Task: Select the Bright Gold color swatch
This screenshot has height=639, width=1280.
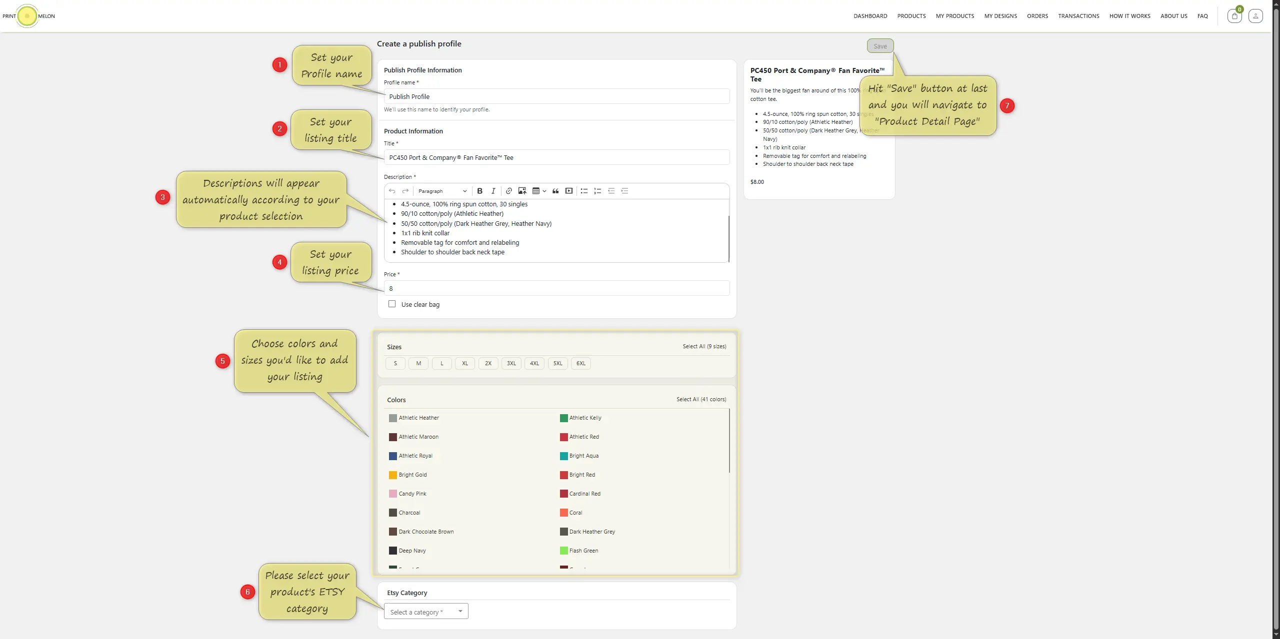Action: click(x=393, y=475)
